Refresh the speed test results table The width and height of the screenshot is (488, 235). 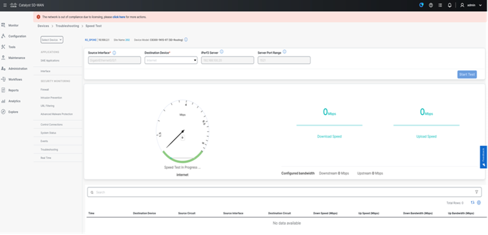point(472,203)
